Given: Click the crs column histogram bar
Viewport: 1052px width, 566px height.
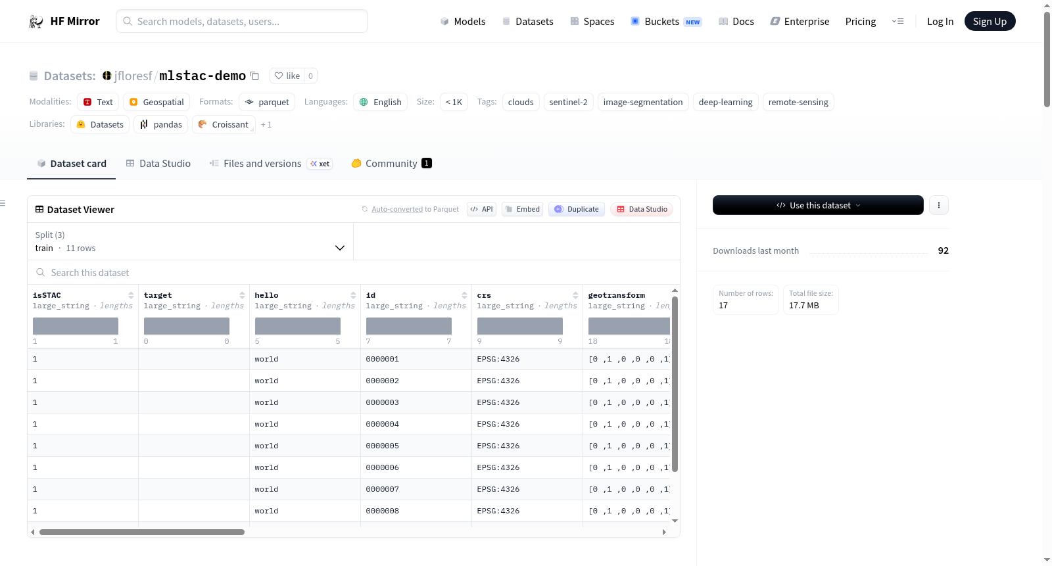Looking at the screenshot, I should (520, 326).
